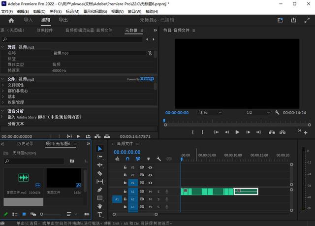Open the workspaces icon in header

tap(280, 20)
